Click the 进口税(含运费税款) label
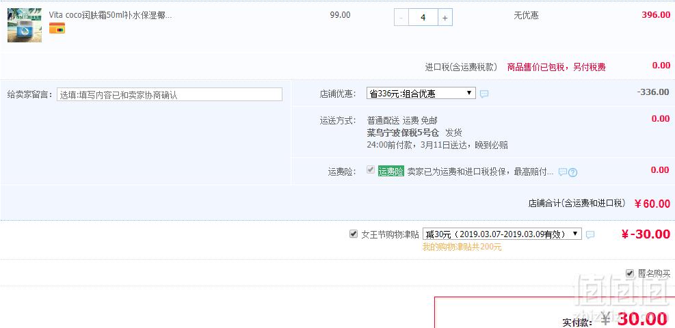 coord(462,67)
